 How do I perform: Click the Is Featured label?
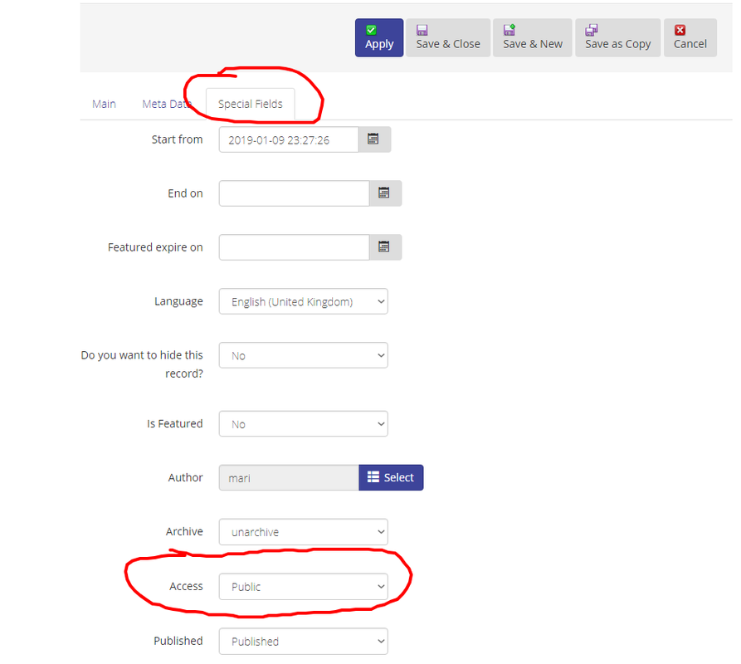pyautogui.click(x=175, y=423)
